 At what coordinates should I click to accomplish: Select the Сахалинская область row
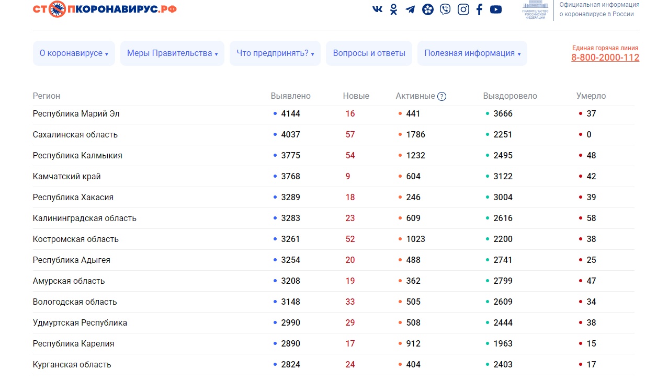[x=75, y=135]
